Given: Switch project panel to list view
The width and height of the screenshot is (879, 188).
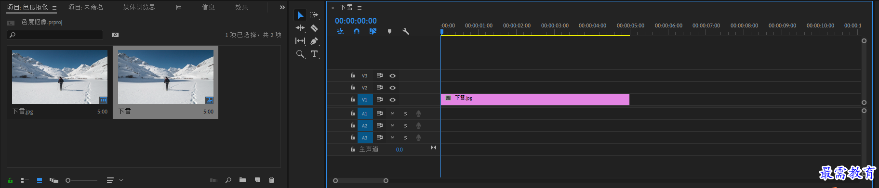Looking at the screenshot, I should click(25, 180).
